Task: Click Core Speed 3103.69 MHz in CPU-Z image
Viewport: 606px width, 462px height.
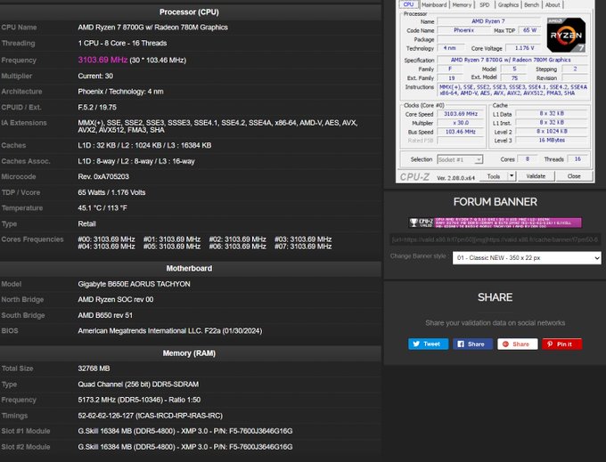Action: [x=461, y=114]
